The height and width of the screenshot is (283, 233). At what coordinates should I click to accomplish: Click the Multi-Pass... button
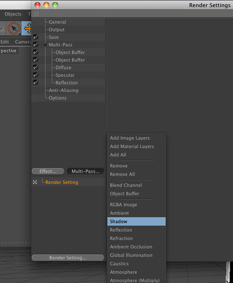pyautogui.click(x=86, y=171)
